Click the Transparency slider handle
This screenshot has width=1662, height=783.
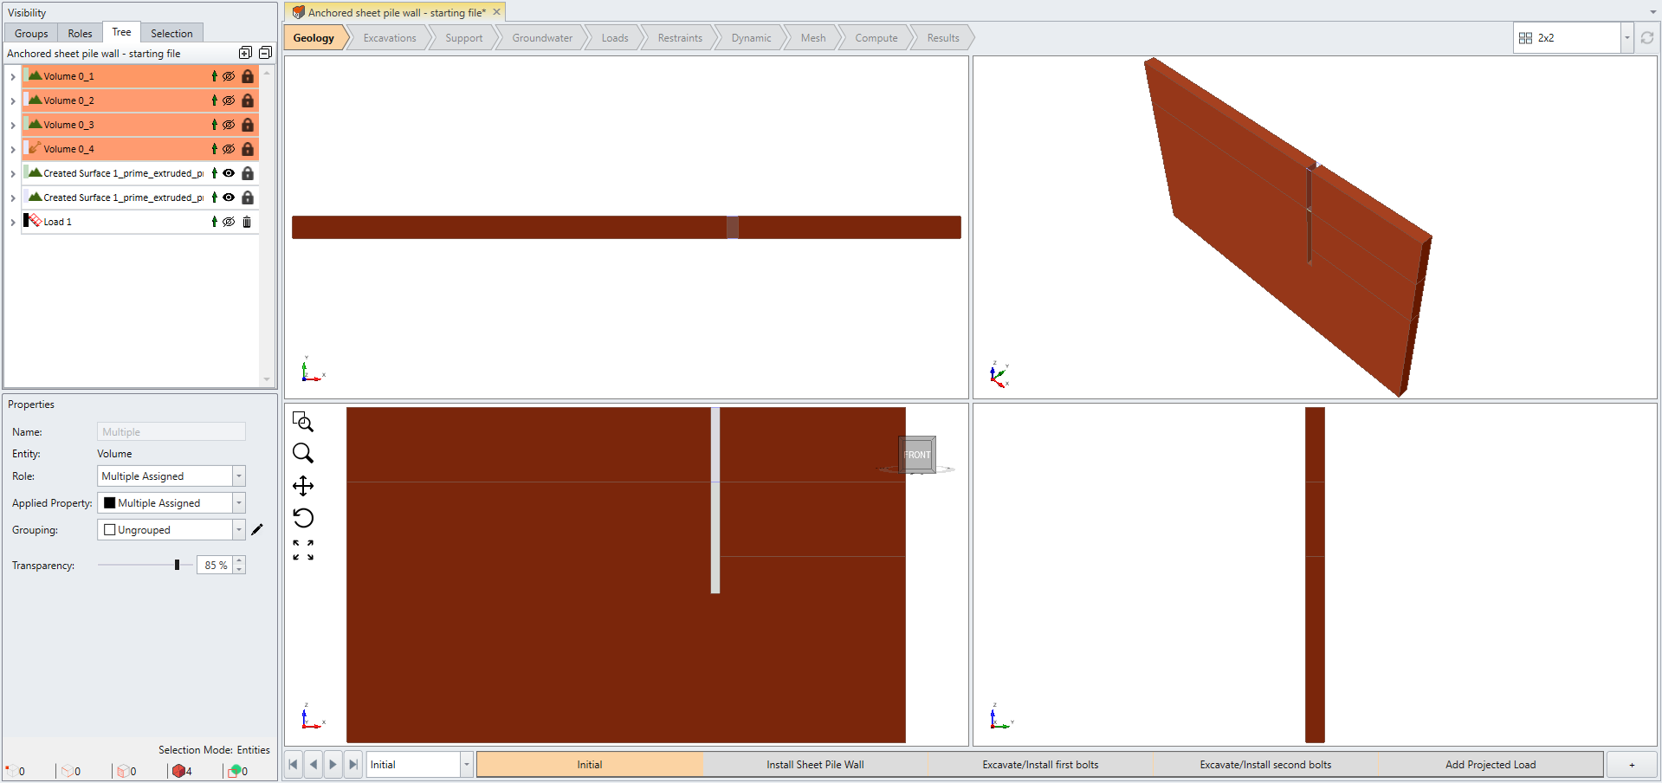[x=177, y=565]
